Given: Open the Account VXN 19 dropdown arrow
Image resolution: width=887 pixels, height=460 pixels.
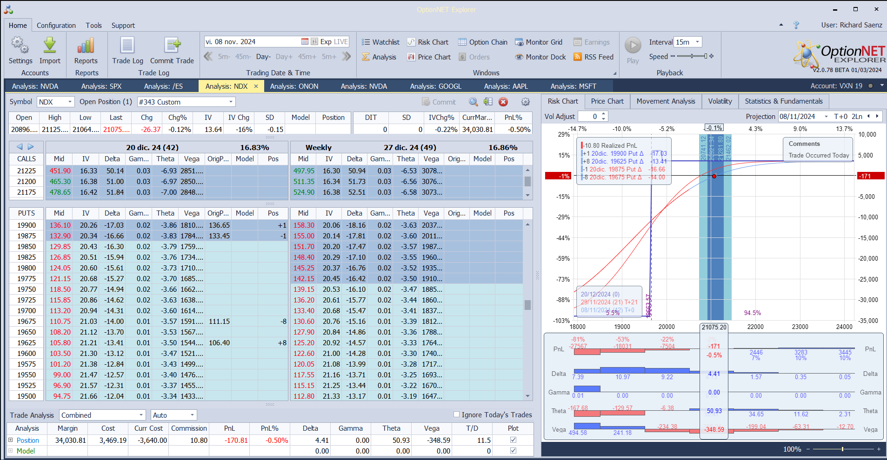Looking at the screenshot, I should (881, 85).
